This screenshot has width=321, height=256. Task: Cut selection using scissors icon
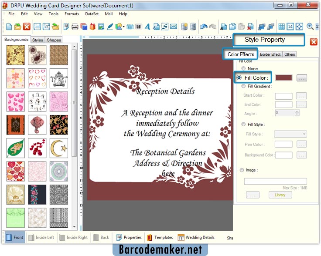[223, 27]
